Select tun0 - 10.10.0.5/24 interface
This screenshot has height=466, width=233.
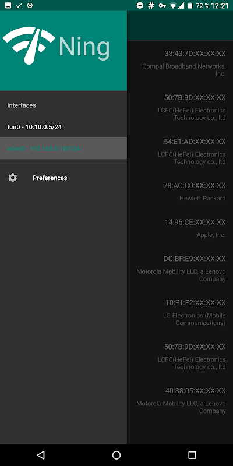[63, 127]
